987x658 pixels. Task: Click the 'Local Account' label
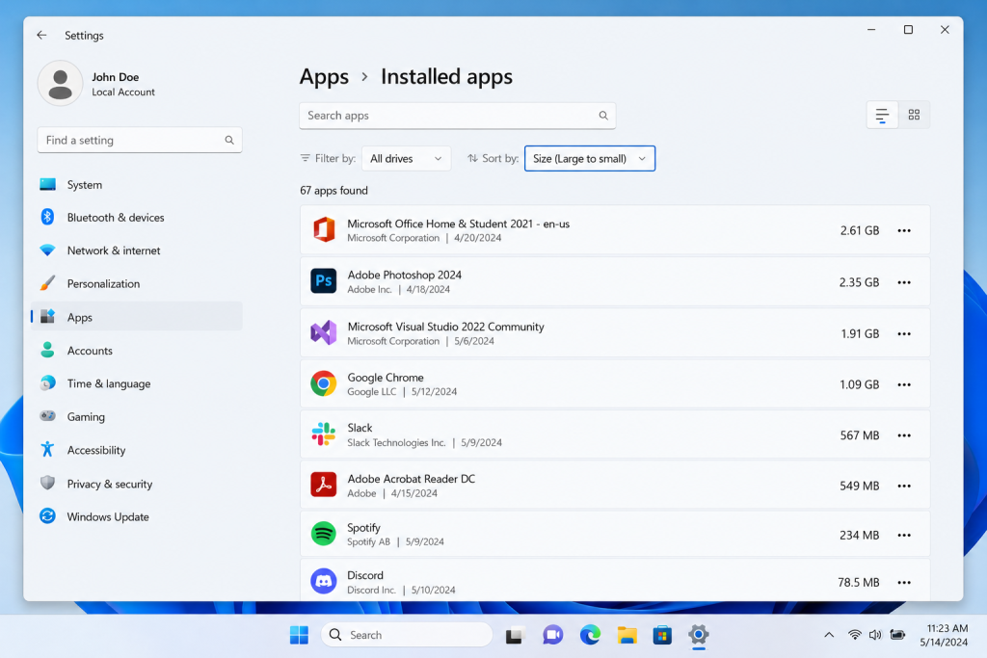[123, 92]
